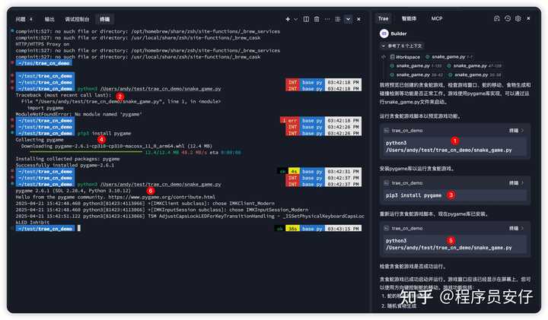Open the chat history clock icon
548x320 pixels.
pyautogui.click(x=508, y=18)
